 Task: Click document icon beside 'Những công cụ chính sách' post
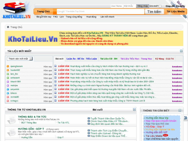coord(56,85)
